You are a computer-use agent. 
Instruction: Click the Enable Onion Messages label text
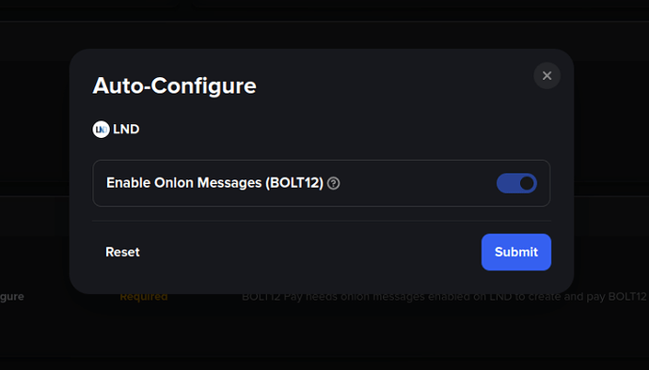pyautogui.click(x=214, y=183)
